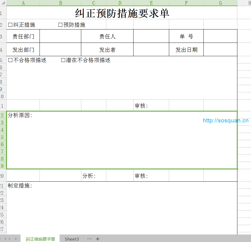Tick the 纠正措施 checkbox

pyautogui.click(x=10, y=25)
